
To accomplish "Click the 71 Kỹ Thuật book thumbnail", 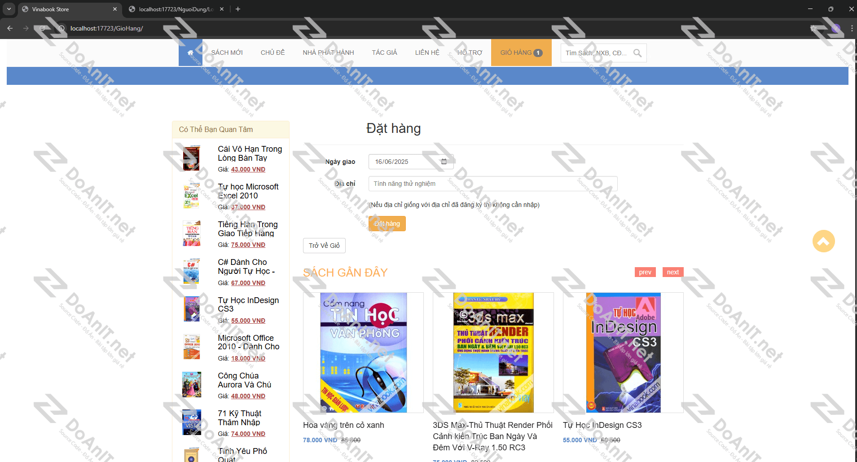I will [x=192, y=422].
